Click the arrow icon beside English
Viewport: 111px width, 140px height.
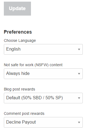pos(79,49)
